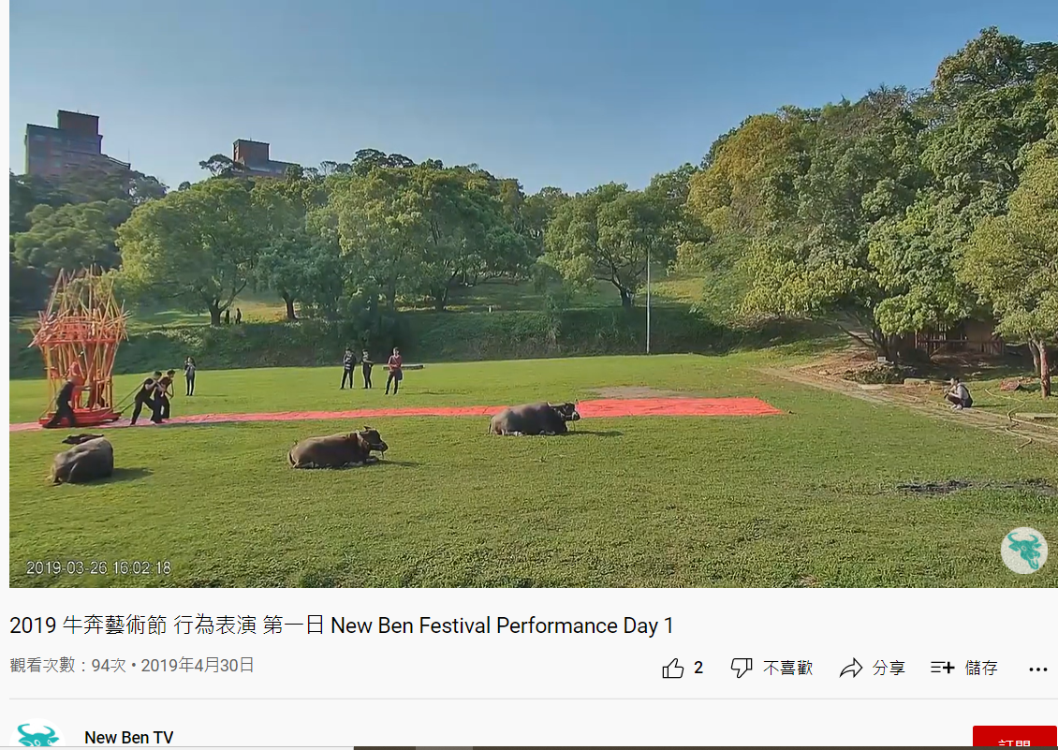Screen dimensions: 1058x750
Task: Open the New Ben TV channel name link
Action: pos(129,737)
